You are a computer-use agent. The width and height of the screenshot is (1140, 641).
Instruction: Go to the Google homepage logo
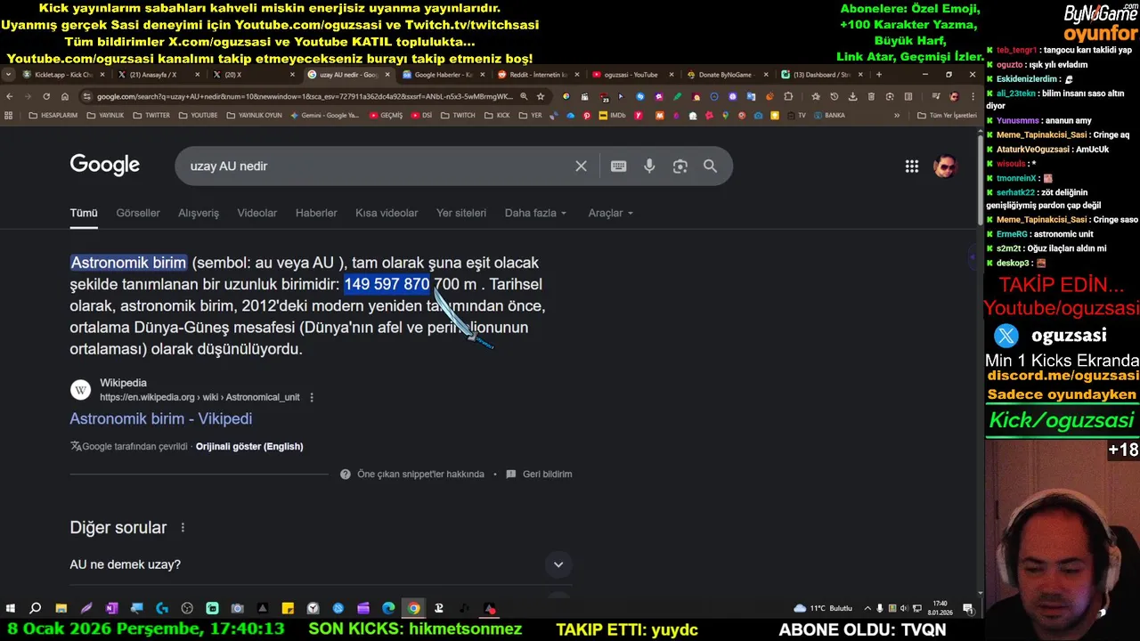(x=105, y=166)
